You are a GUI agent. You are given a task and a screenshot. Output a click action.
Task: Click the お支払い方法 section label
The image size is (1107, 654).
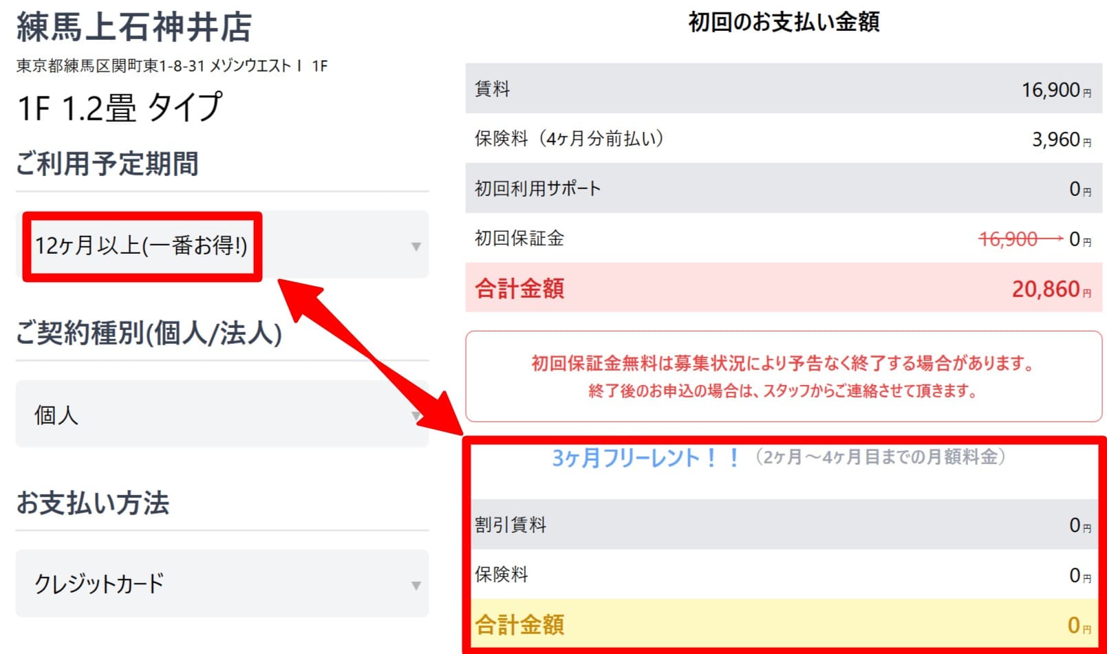[93, 503]
